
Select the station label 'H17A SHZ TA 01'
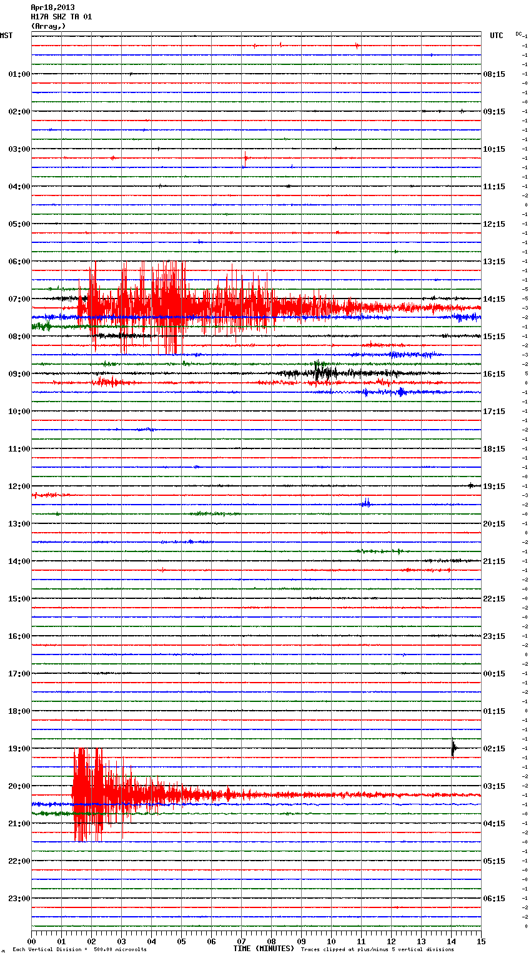point(61,17)
